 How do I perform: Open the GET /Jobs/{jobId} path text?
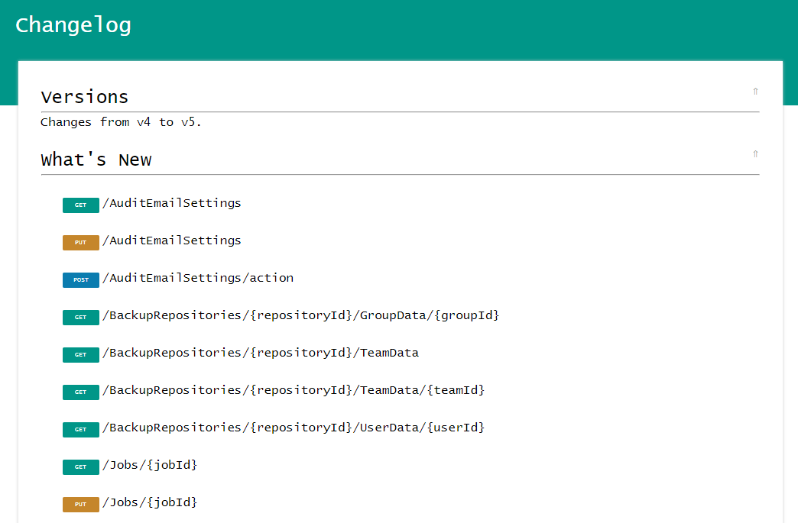pyautogui.click(x=150, y=465)
